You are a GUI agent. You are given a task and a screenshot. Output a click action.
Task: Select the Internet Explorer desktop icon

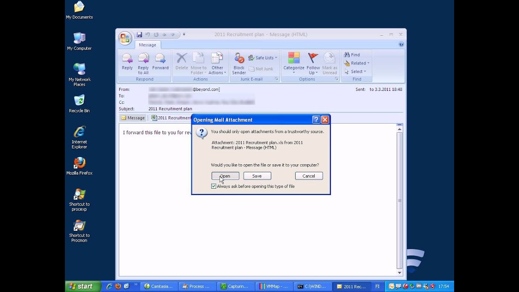79,137
